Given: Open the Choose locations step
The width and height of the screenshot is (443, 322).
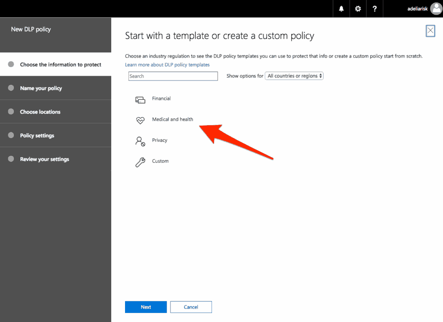Looking at the screenshot, I should pyautogui.click(x=40, y=112).
